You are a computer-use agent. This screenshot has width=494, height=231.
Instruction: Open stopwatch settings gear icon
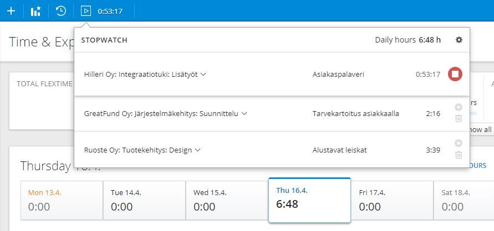coord(459,40)
